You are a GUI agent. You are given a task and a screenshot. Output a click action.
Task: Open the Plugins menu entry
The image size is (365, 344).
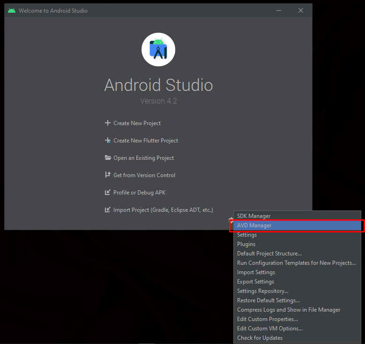(297, 244)
